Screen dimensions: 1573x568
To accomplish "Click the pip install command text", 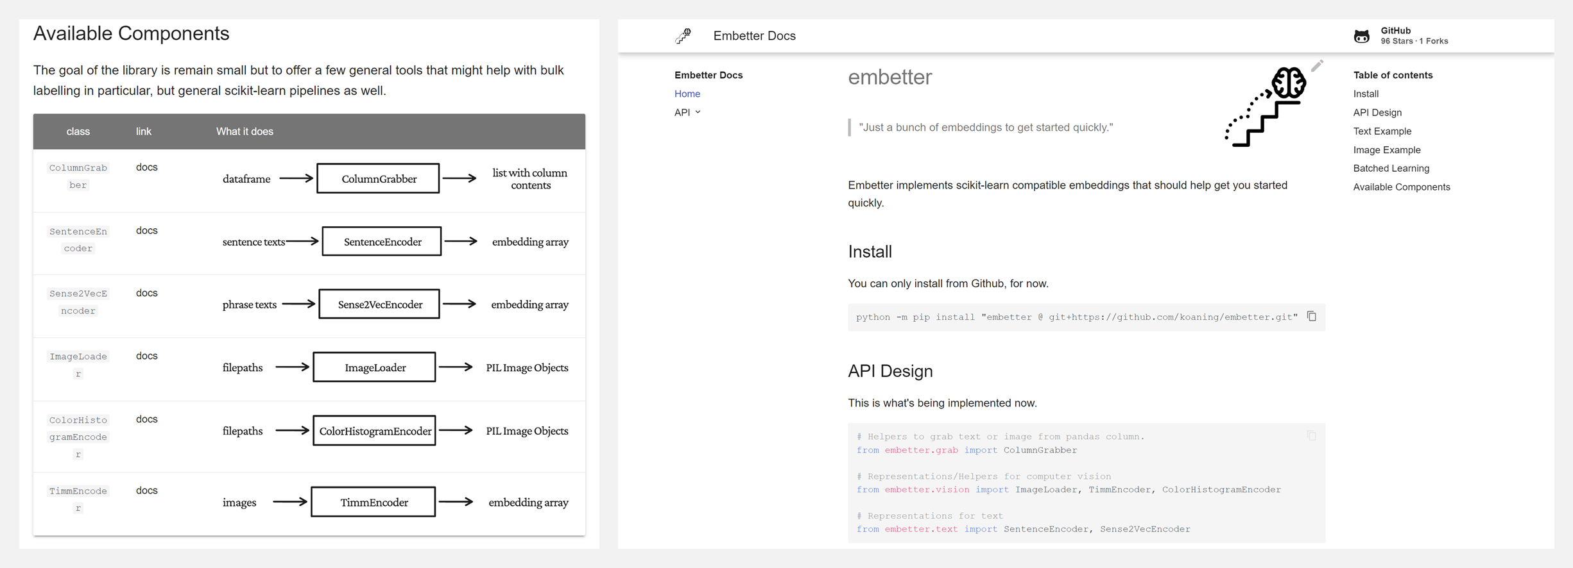I will click(x=1077, y=317).
